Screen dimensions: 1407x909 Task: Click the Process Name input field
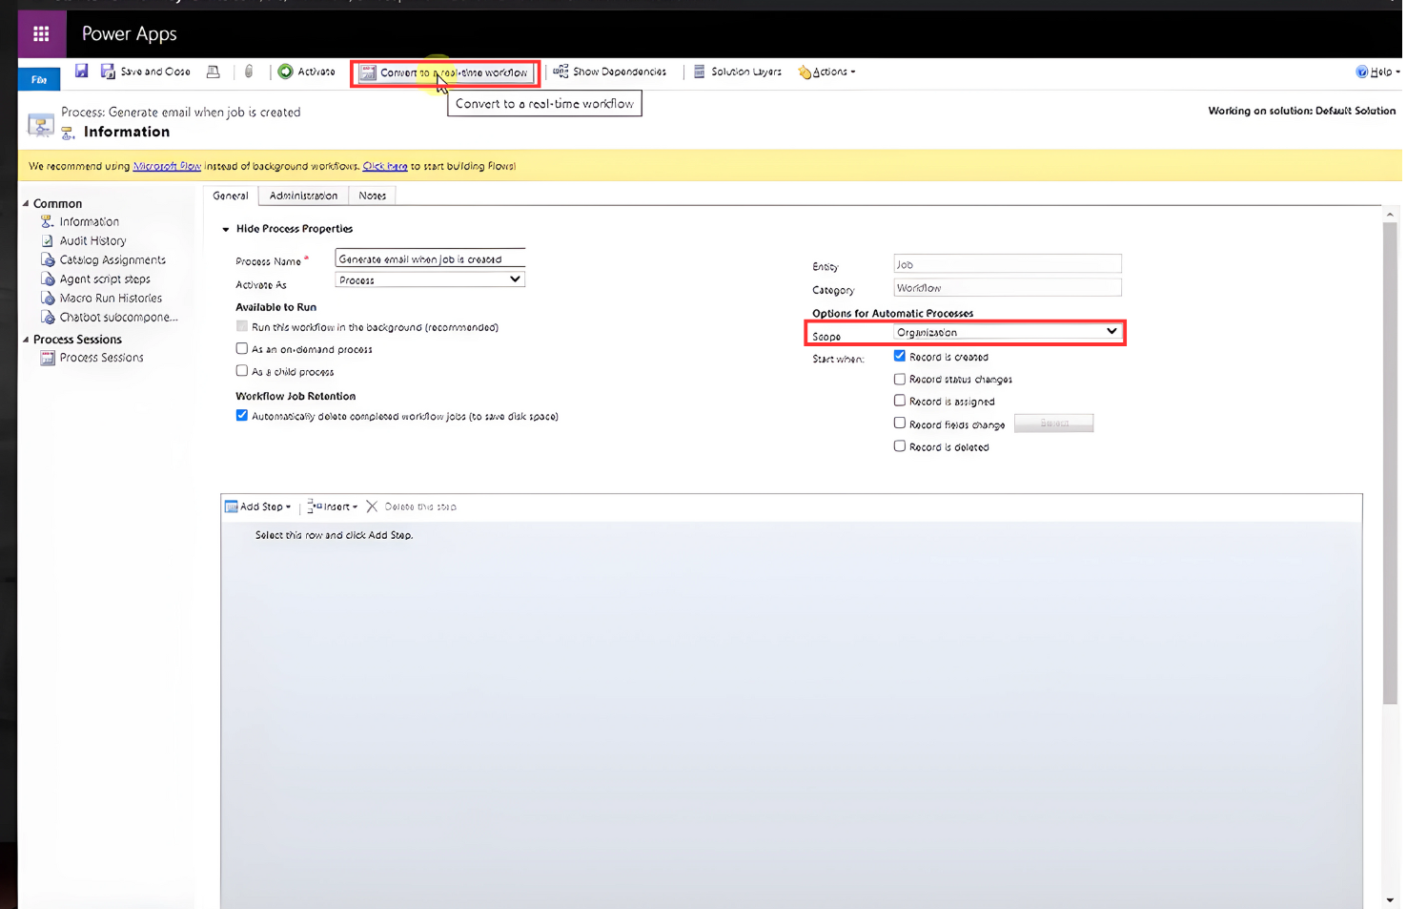point(430,258)
